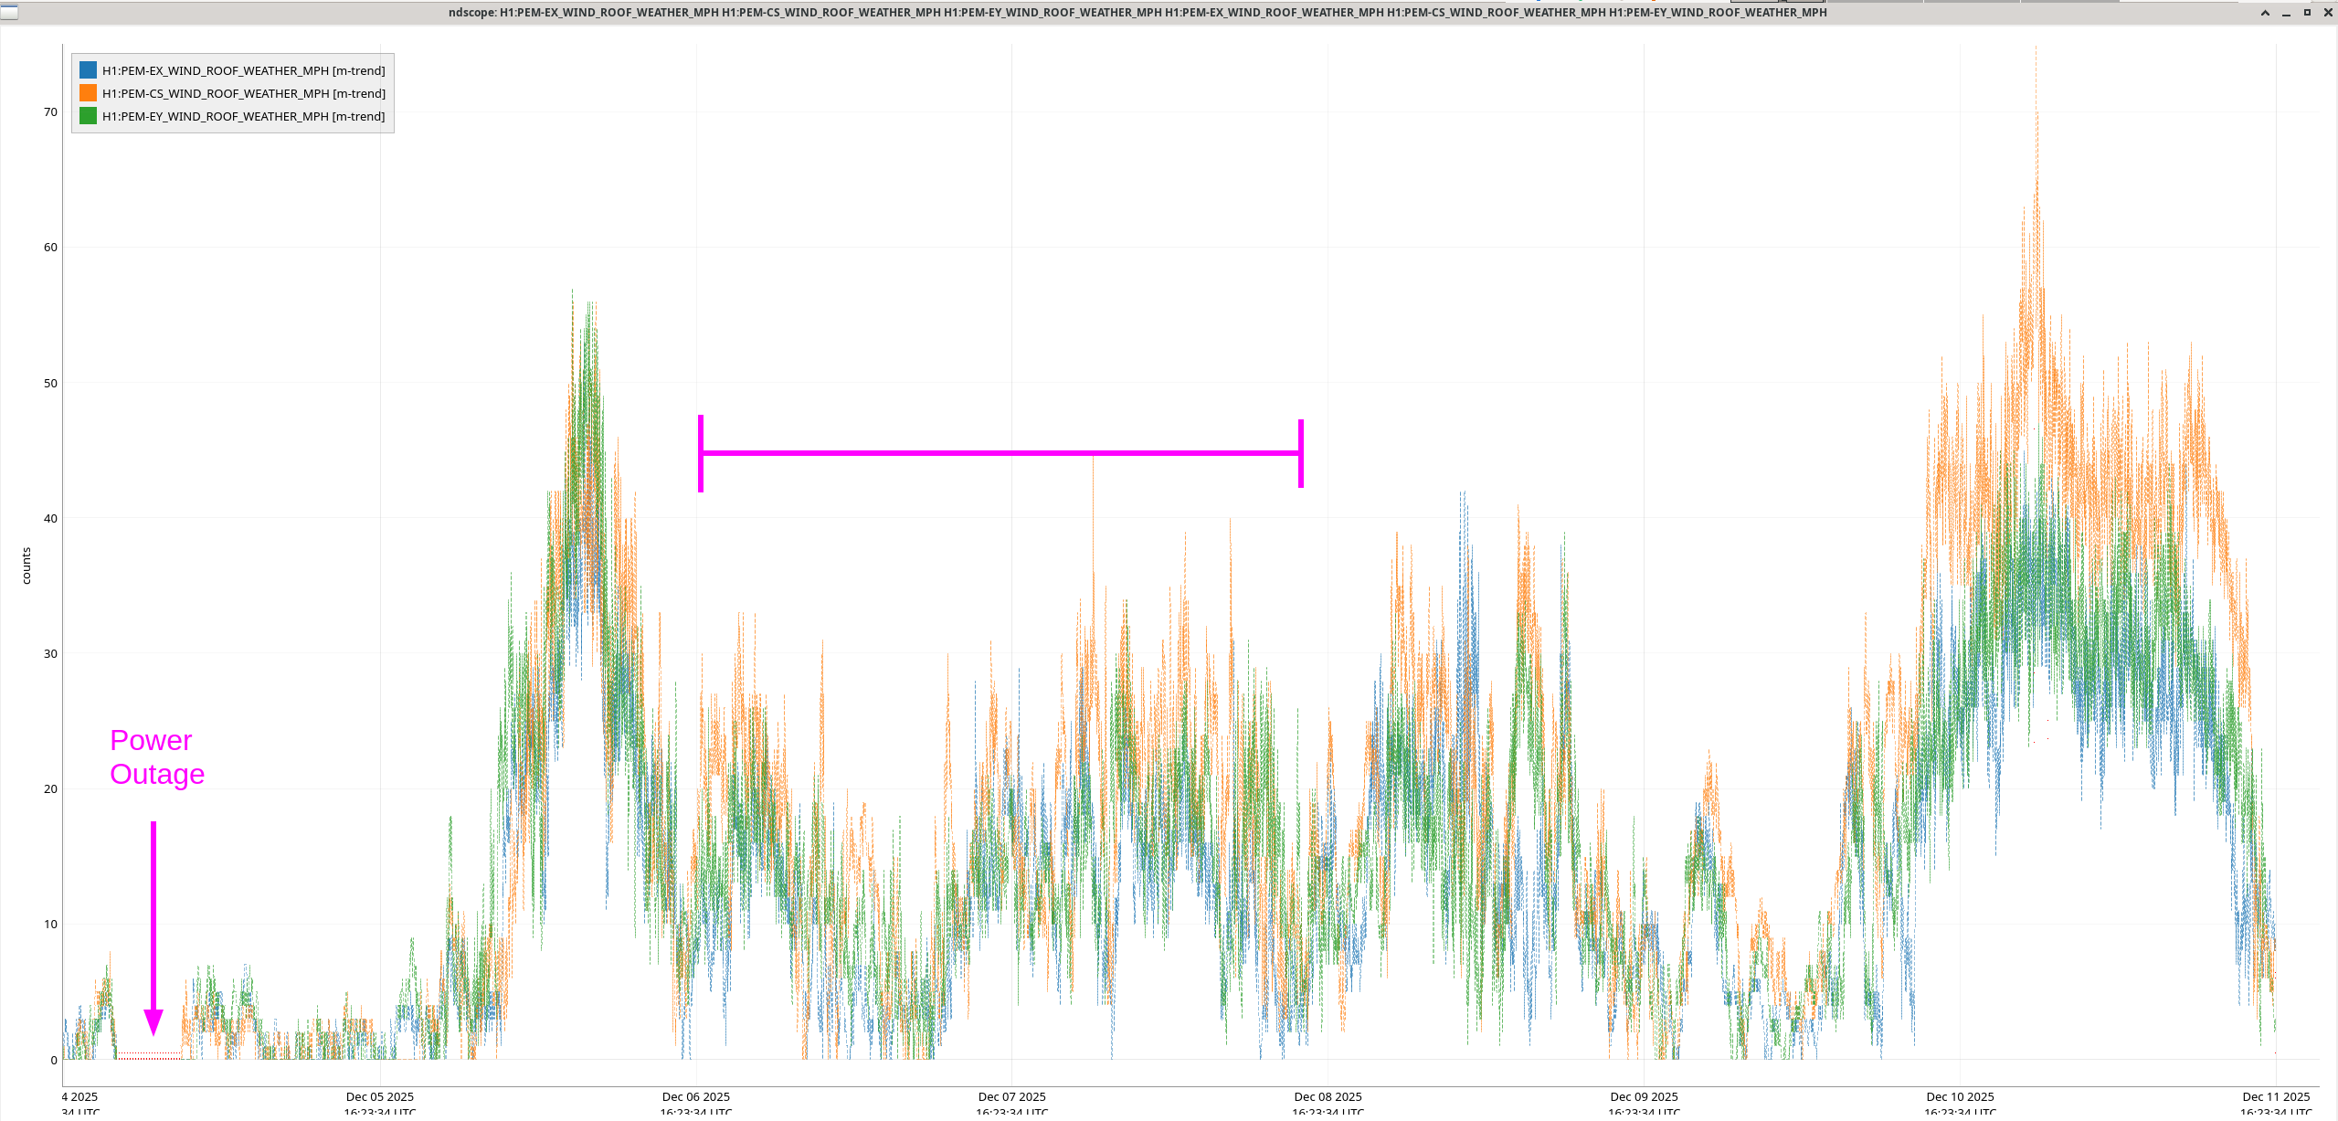This screenshot has width=2338, height=1121.
Task: Click the Dec 08 2025 time-axis label
Action: pos(1328,1096)
